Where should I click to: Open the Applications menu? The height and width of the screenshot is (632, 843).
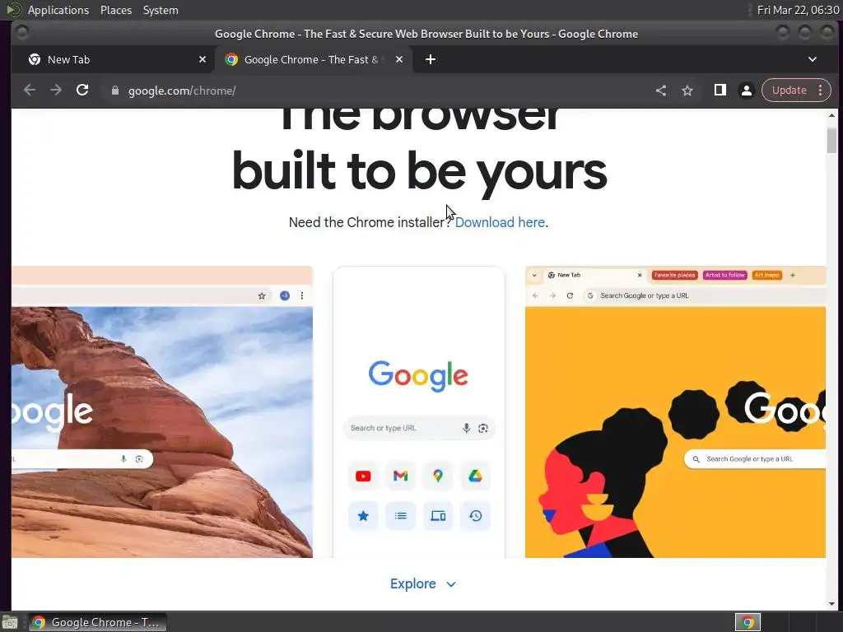pos(58,10)
